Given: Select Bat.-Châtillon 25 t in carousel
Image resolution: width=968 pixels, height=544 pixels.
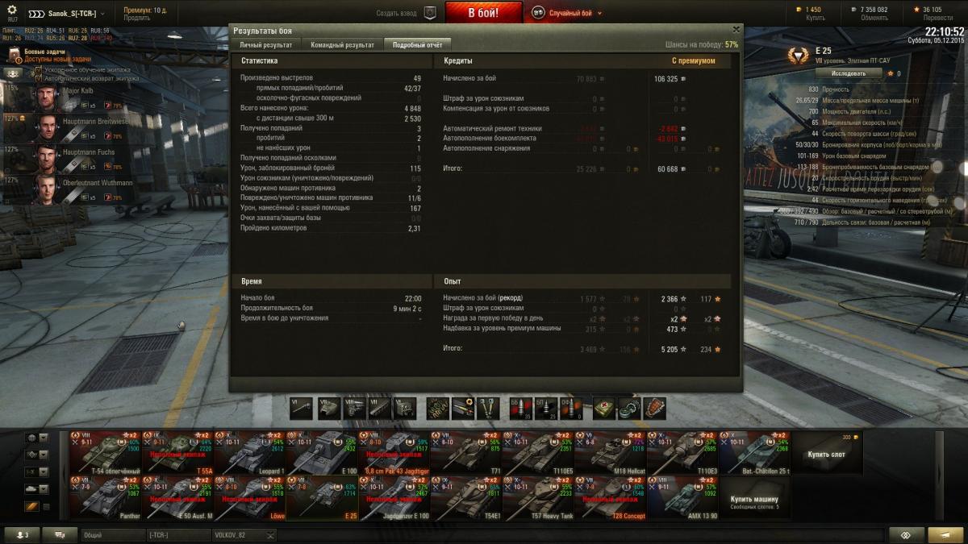Looking at the screenshot, I should (x=755, y=453).
